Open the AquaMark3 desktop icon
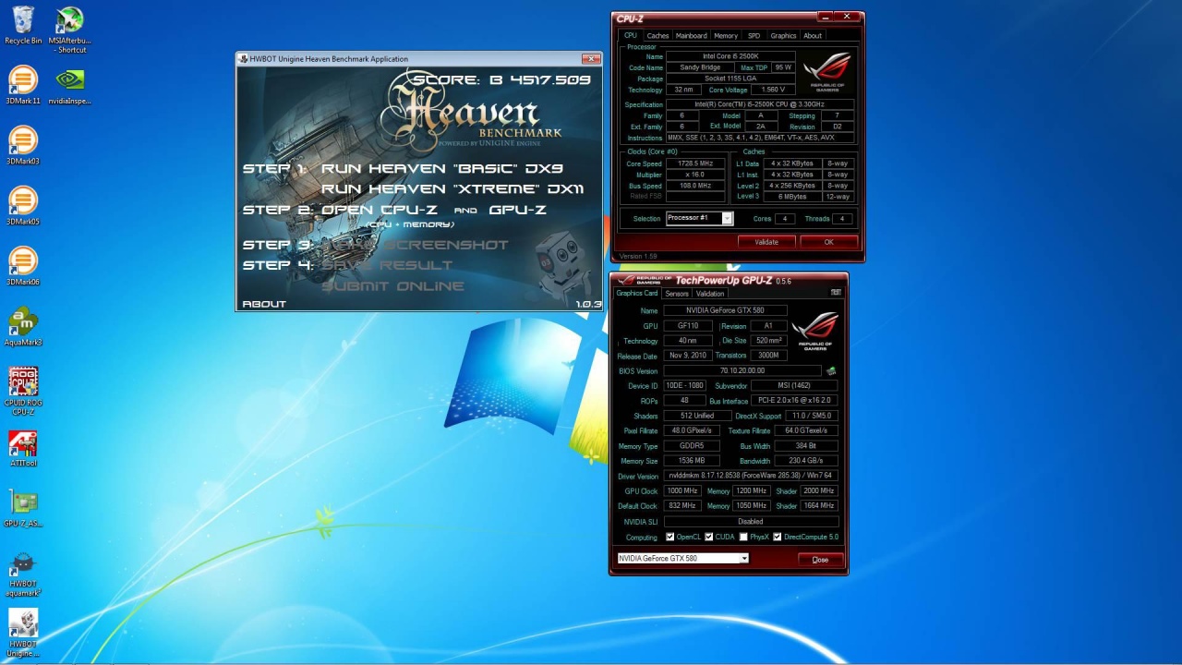1182x665 pixels. 23,323
